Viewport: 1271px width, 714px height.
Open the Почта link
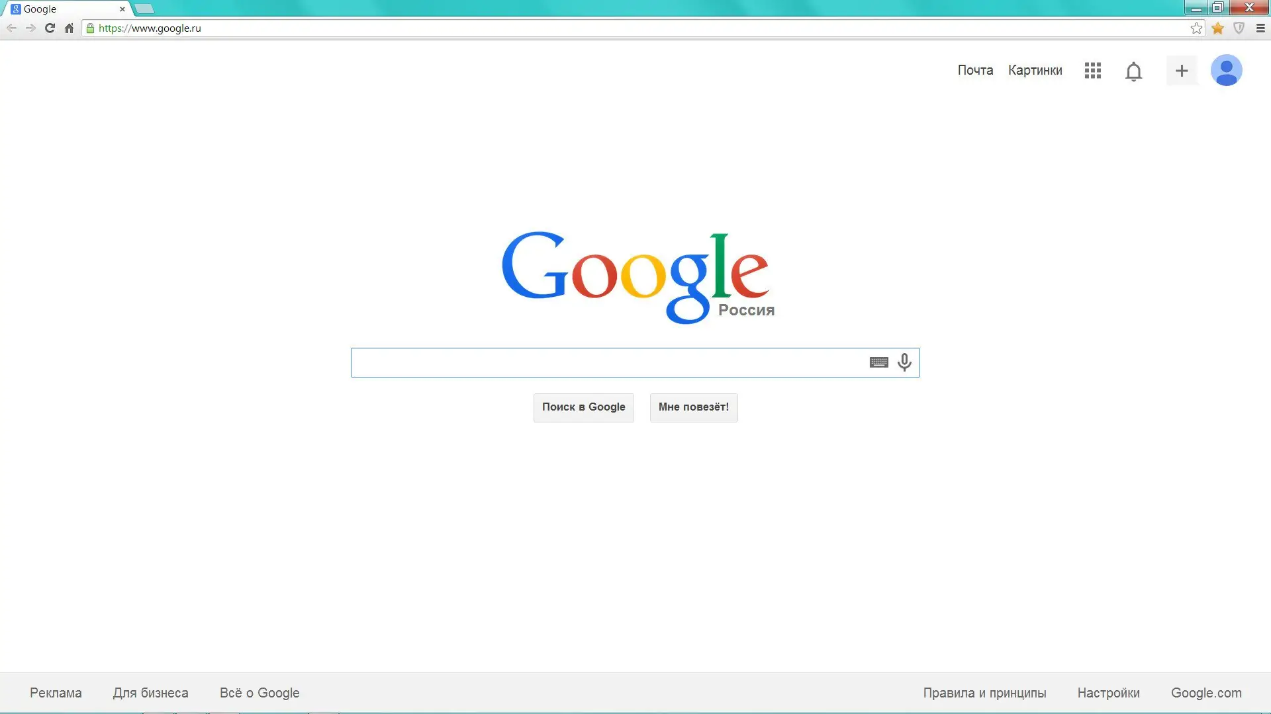975,71
